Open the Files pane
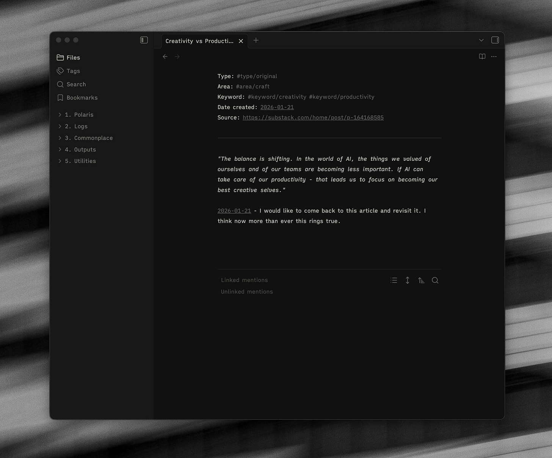This screenshot has width=552, height=458. [69, 58]
